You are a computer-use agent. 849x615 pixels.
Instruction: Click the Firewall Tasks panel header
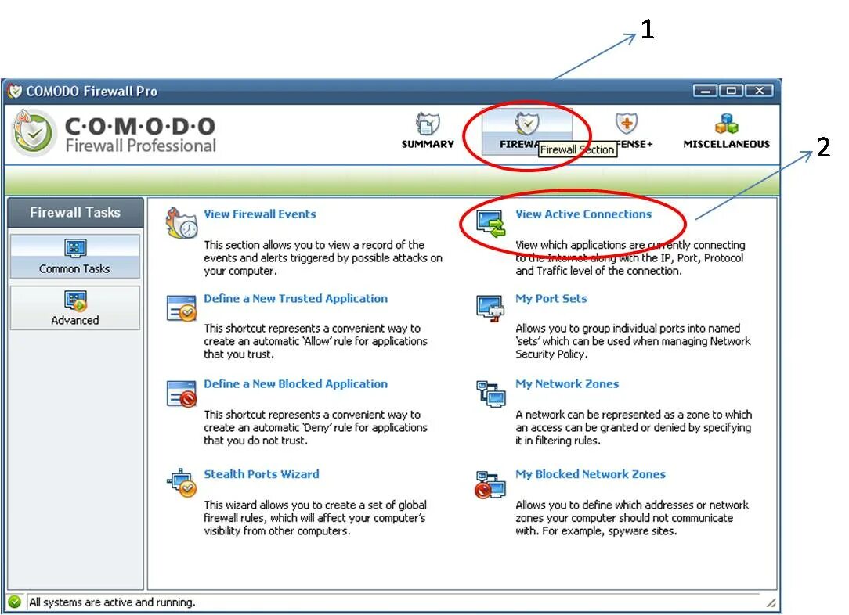75,213
